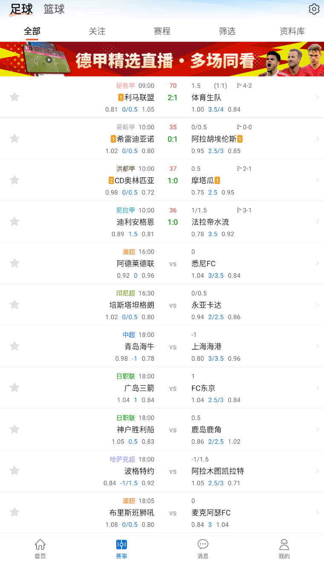
Task: Open 迪利安格恩 1:0 live score
Action: pyautogui.click(x=173, y=222)
